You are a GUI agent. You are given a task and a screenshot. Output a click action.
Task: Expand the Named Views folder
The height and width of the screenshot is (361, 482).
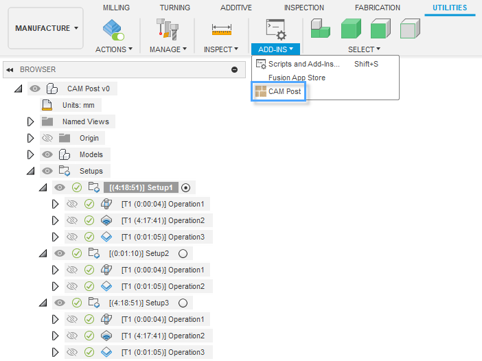point(30,121)
